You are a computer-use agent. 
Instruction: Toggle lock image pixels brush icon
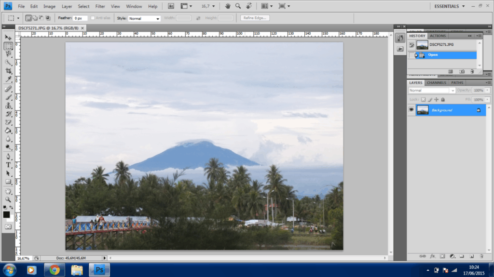tap(430, 99)
